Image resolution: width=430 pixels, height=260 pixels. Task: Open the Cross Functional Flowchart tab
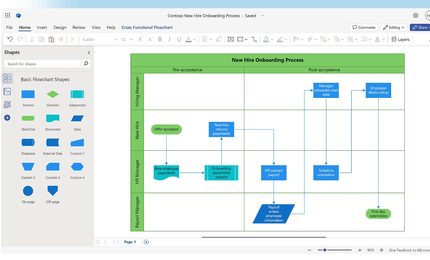coord(147,27)
